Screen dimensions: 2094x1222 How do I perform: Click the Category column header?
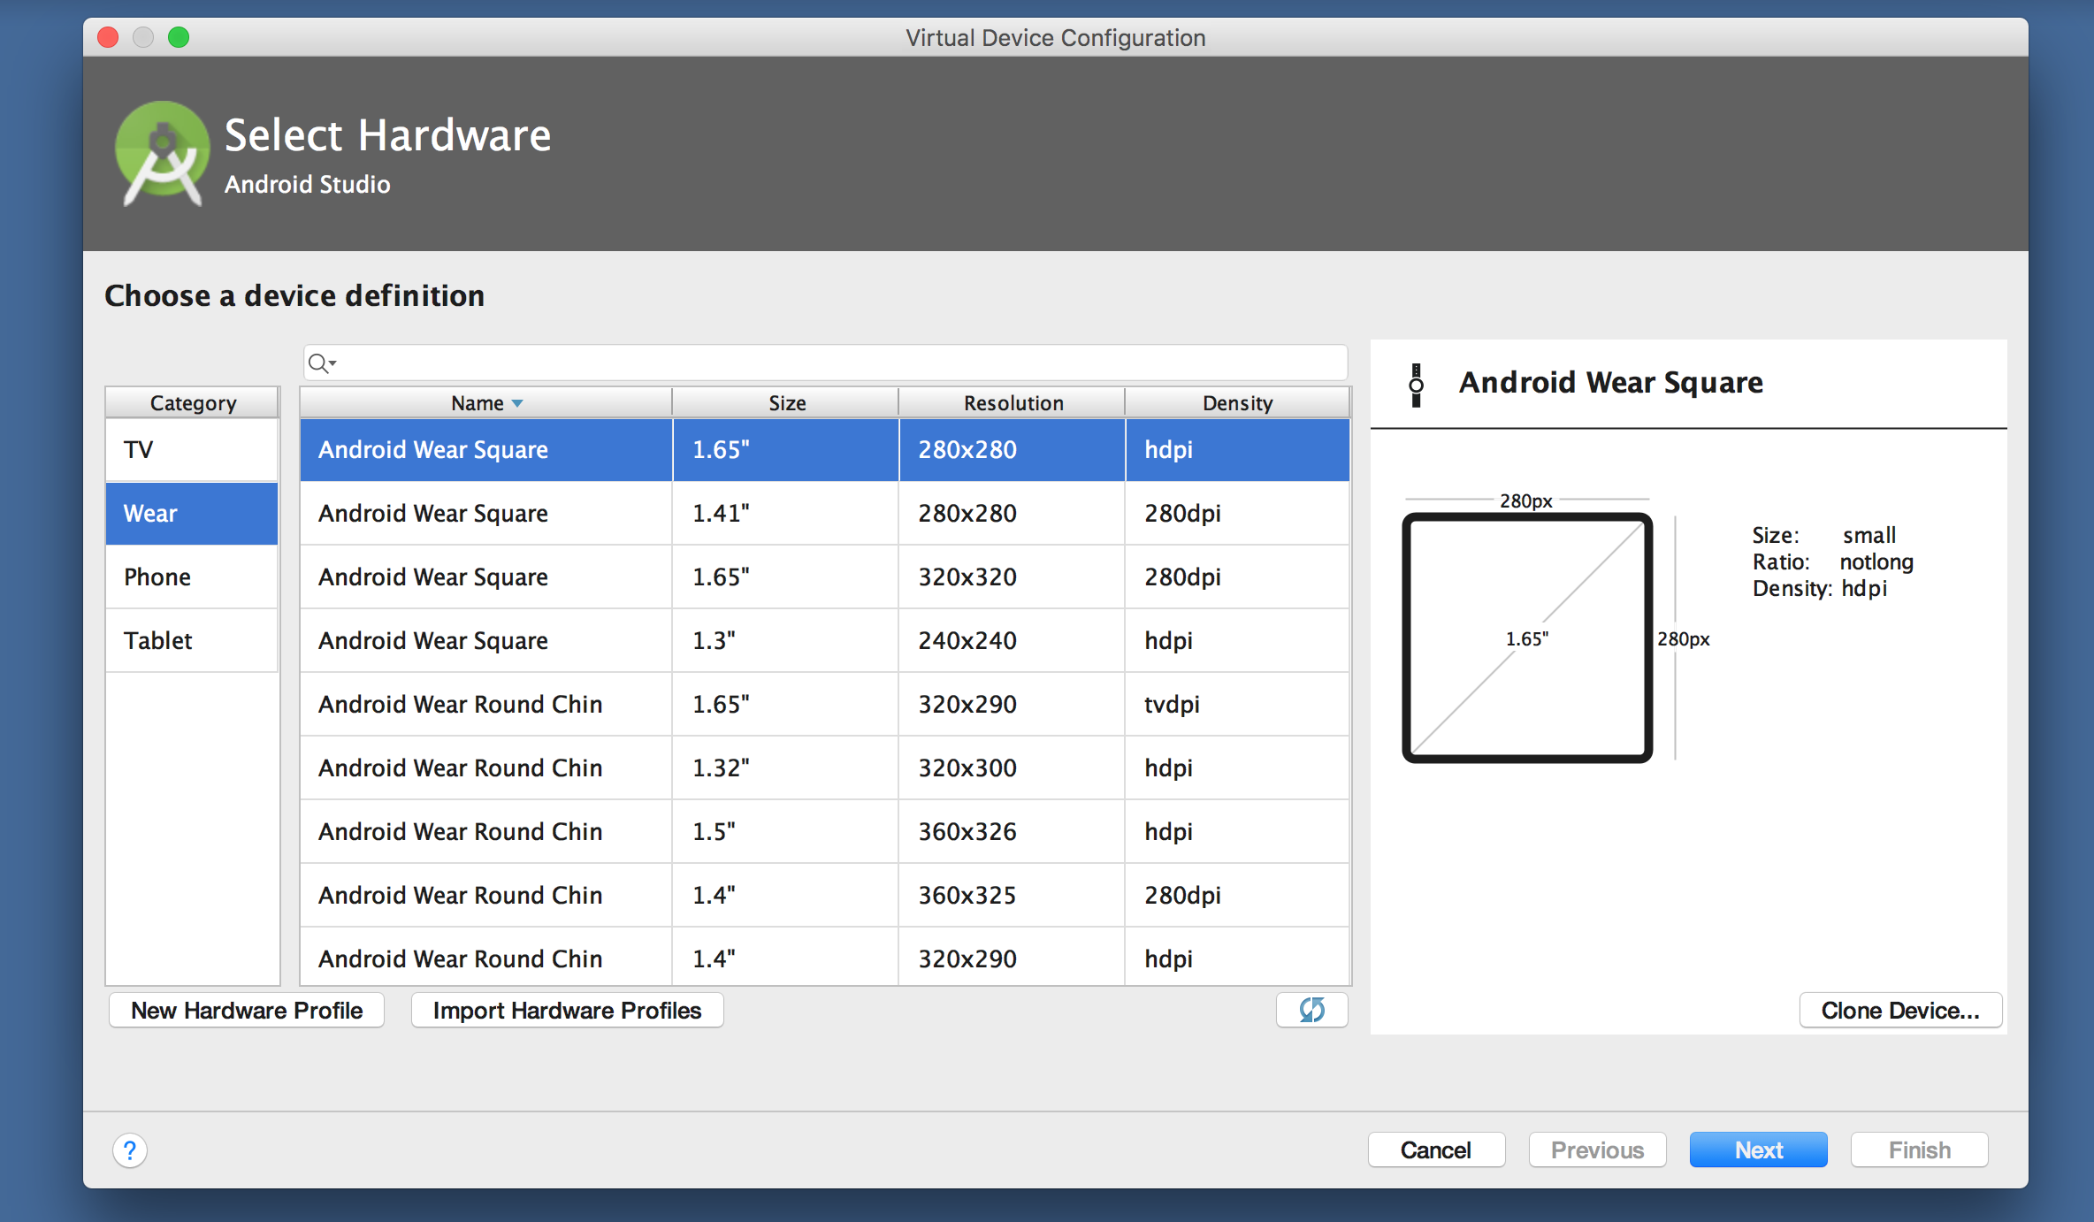tap(193, 402)
